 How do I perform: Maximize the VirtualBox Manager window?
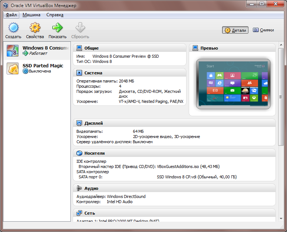[262, 4]
